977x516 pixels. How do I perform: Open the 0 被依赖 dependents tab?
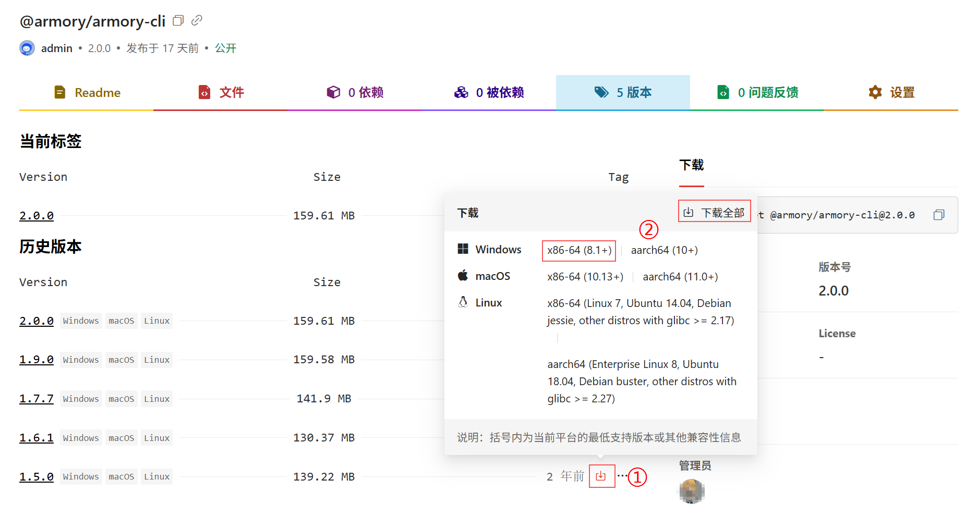pyautogui.click(x=489, y=93)
